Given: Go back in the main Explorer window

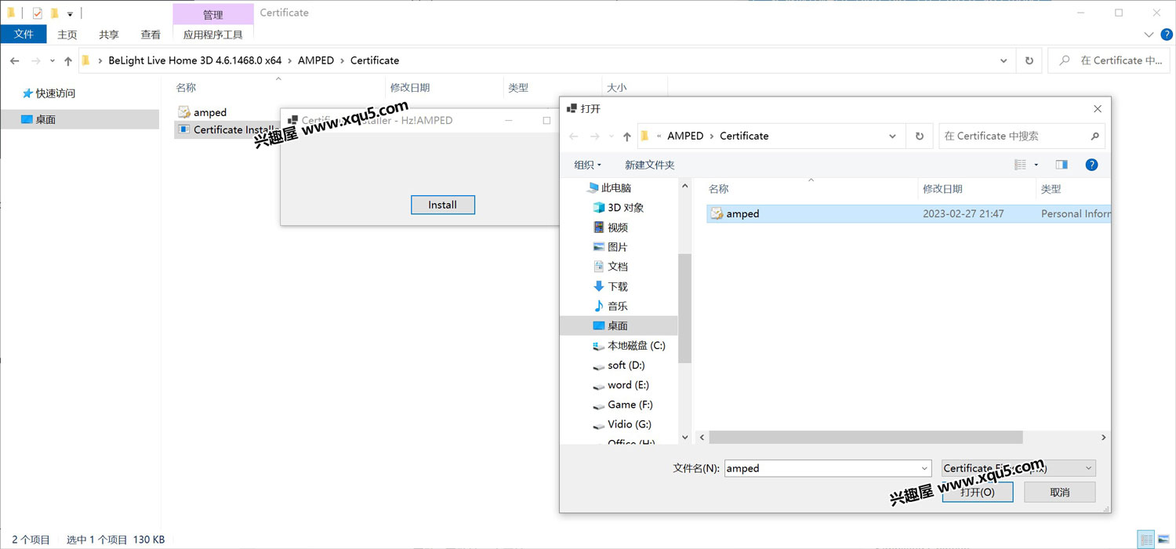Looking at the screenshot, I should coord(15,60).
